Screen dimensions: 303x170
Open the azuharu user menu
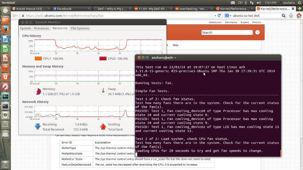click(289, 3)
